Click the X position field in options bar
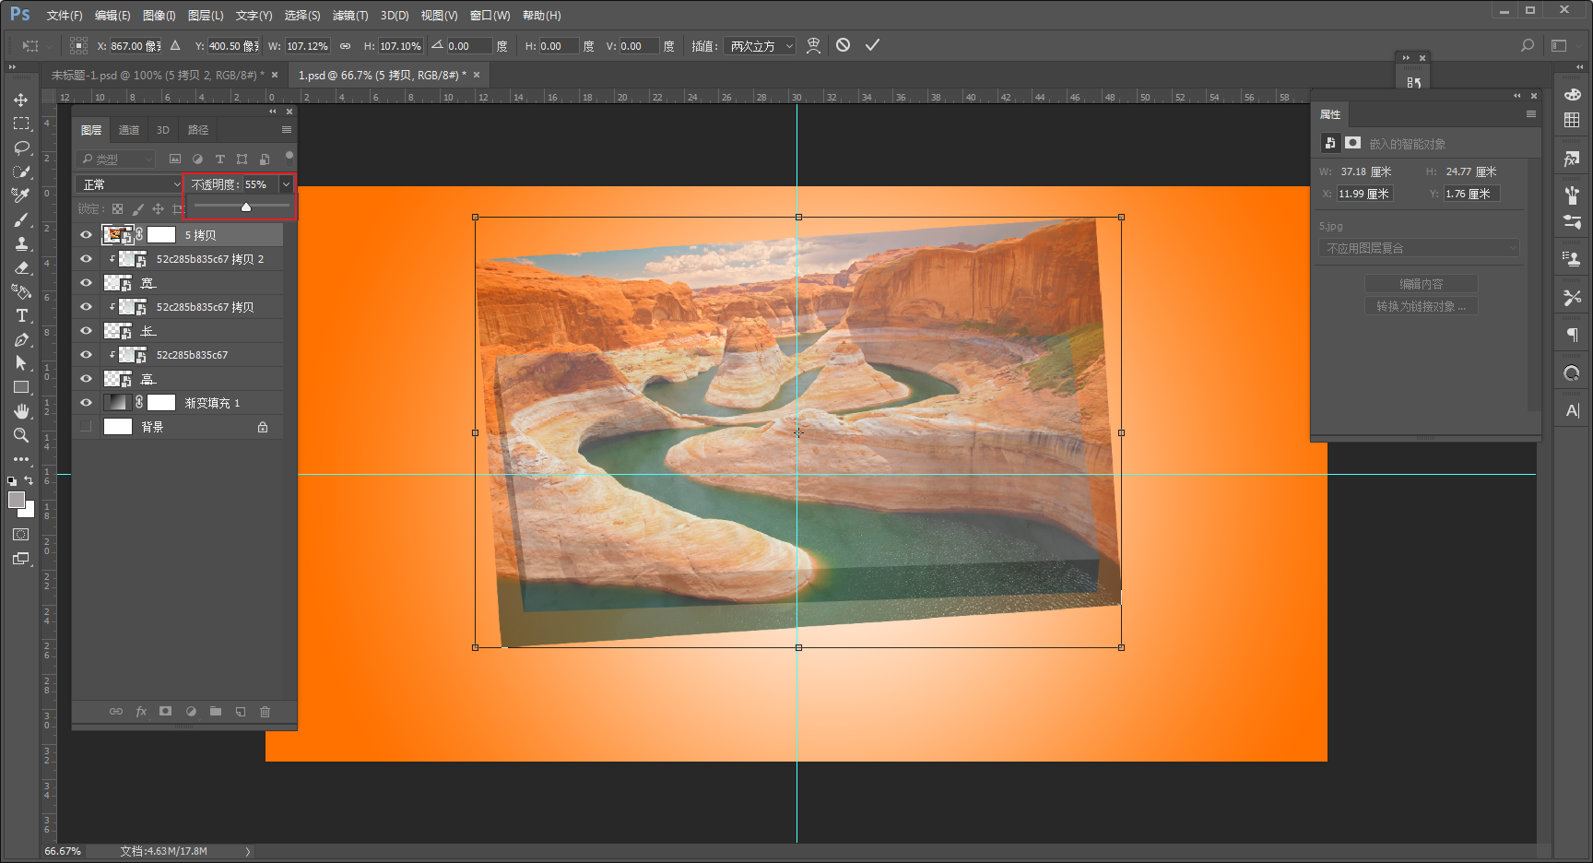Screen dimensions: 1593x863 (136, 46)
